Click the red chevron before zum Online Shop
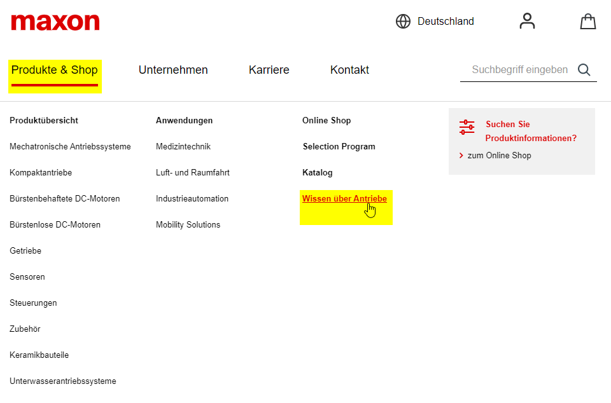The height and width of the screenshot is (403, 611). click(461, 156)
